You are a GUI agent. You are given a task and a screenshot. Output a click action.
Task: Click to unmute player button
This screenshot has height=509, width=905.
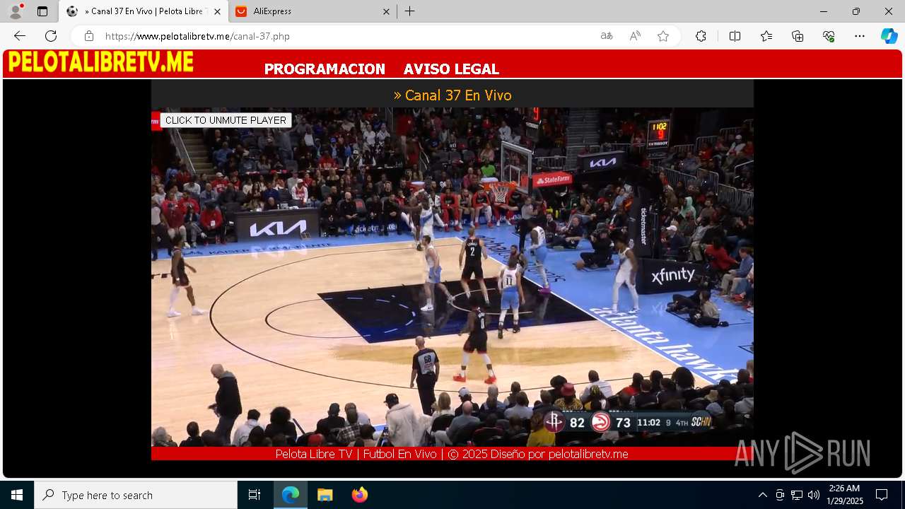point(226,120)
